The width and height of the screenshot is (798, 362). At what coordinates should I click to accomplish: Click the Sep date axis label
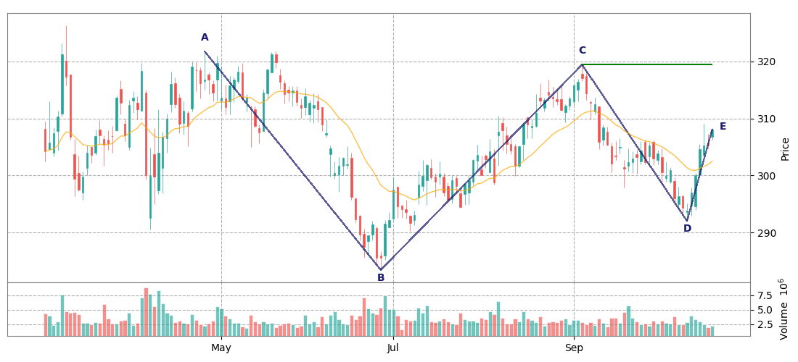coord(574,348)
